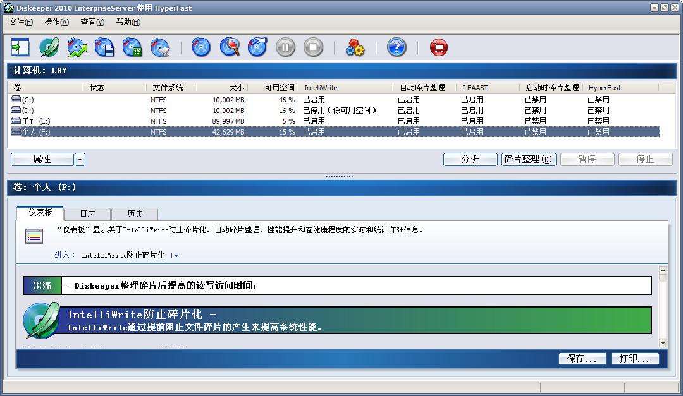This screenshot has width=683, height=396.
Task: Click the large IntelliWrite feather disc icon
Action: 42,320
